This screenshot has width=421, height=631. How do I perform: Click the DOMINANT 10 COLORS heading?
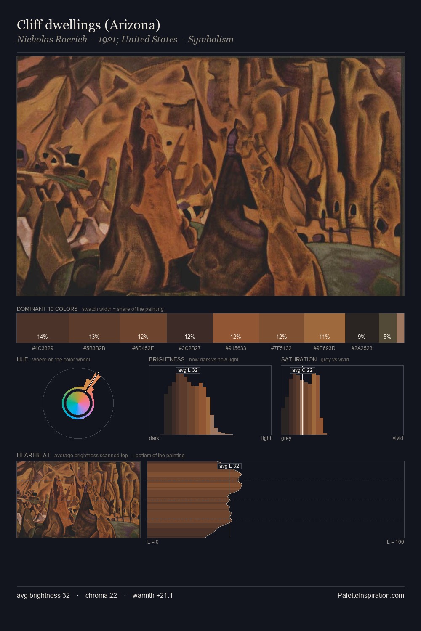tap(47, 309)
